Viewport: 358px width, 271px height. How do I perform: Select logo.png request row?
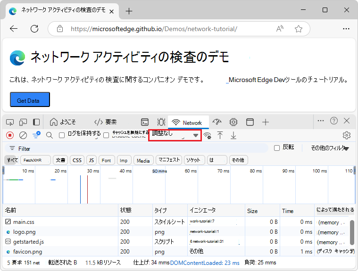(176, 232)
